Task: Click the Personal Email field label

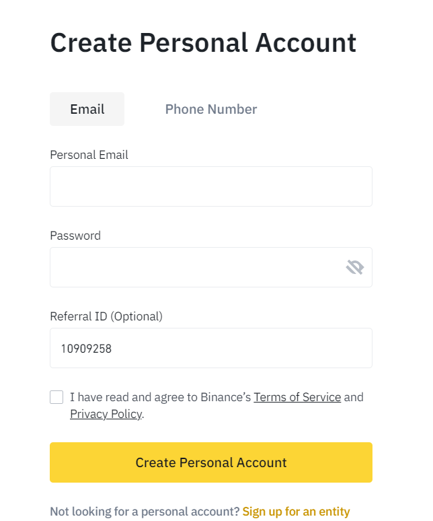Action: pos(89,155)
